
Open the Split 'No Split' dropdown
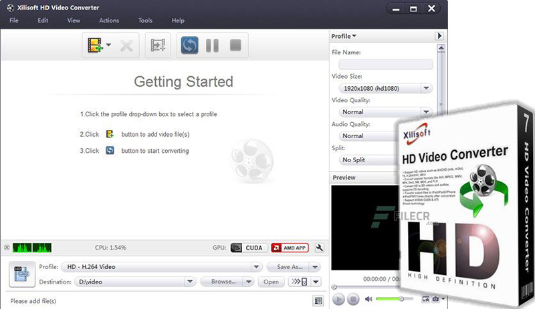[x=368, y=160]
